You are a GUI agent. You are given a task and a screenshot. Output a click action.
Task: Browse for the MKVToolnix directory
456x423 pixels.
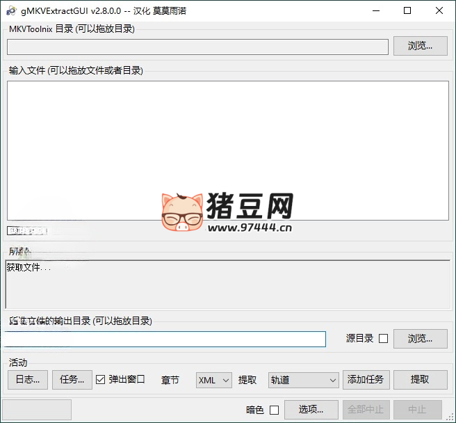click(x=421, y=46)
